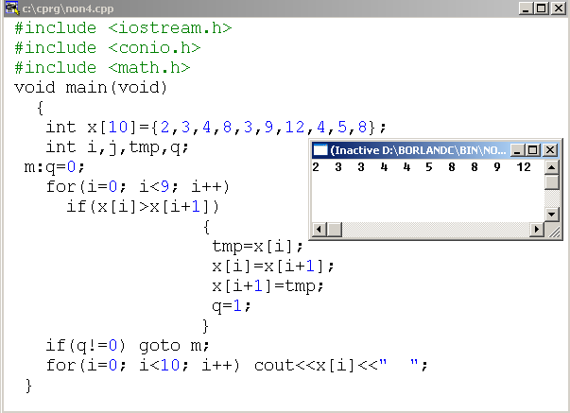This screenshot has height=413, width=570.
Task: Click the output value '12' in output window
Action: [x=524, y=167]
